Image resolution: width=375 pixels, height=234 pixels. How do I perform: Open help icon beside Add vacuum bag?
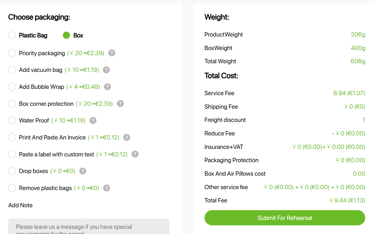(106, 70)
